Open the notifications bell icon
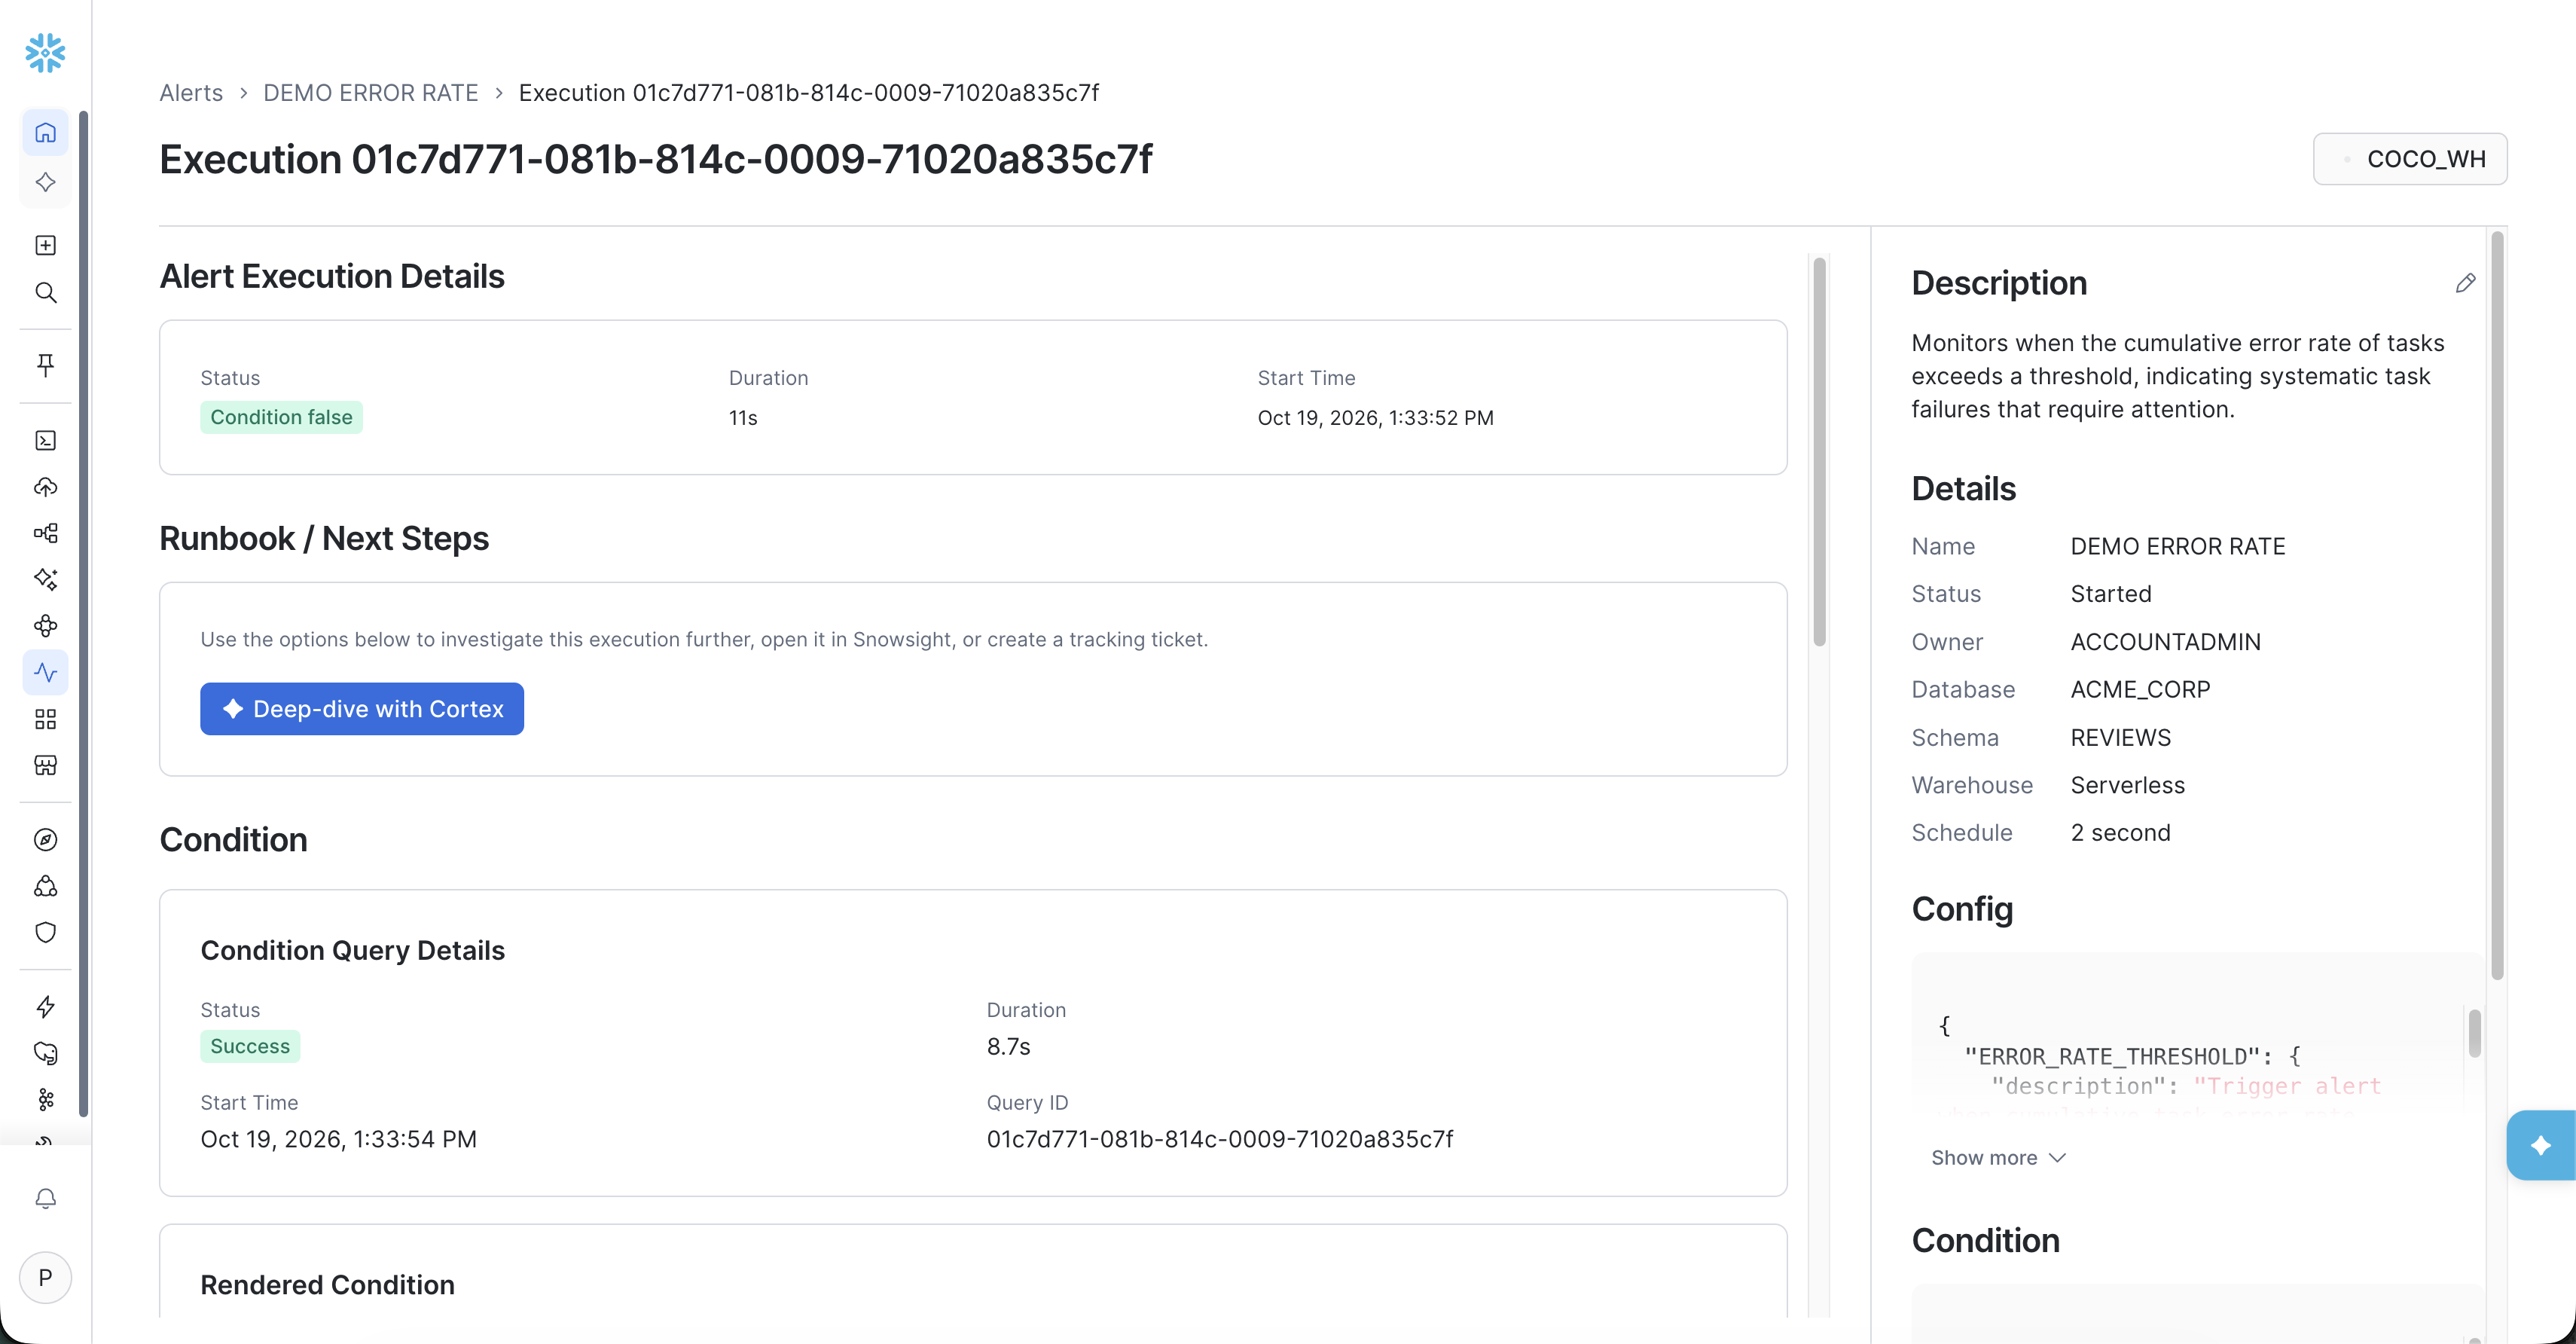Image resolution: width=2576 pixels, height=1344 pixels. [45, 1198]
